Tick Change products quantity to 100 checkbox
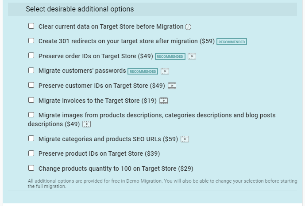This screenshot has width=305, height=206. (x=31, y=168)
